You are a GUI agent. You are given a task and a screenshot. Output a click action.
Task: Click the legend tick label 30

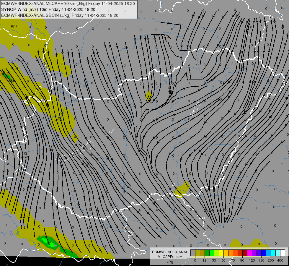pos(214,260)
